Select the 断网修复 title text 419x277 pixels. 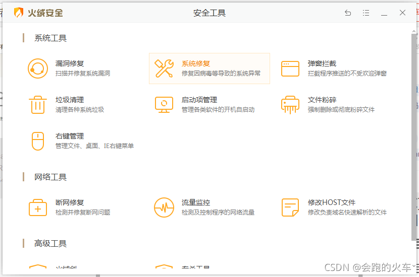point(70,202)
